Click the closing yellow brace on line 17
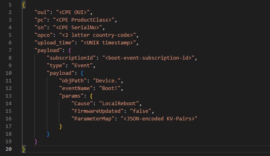 click(60, 126)
